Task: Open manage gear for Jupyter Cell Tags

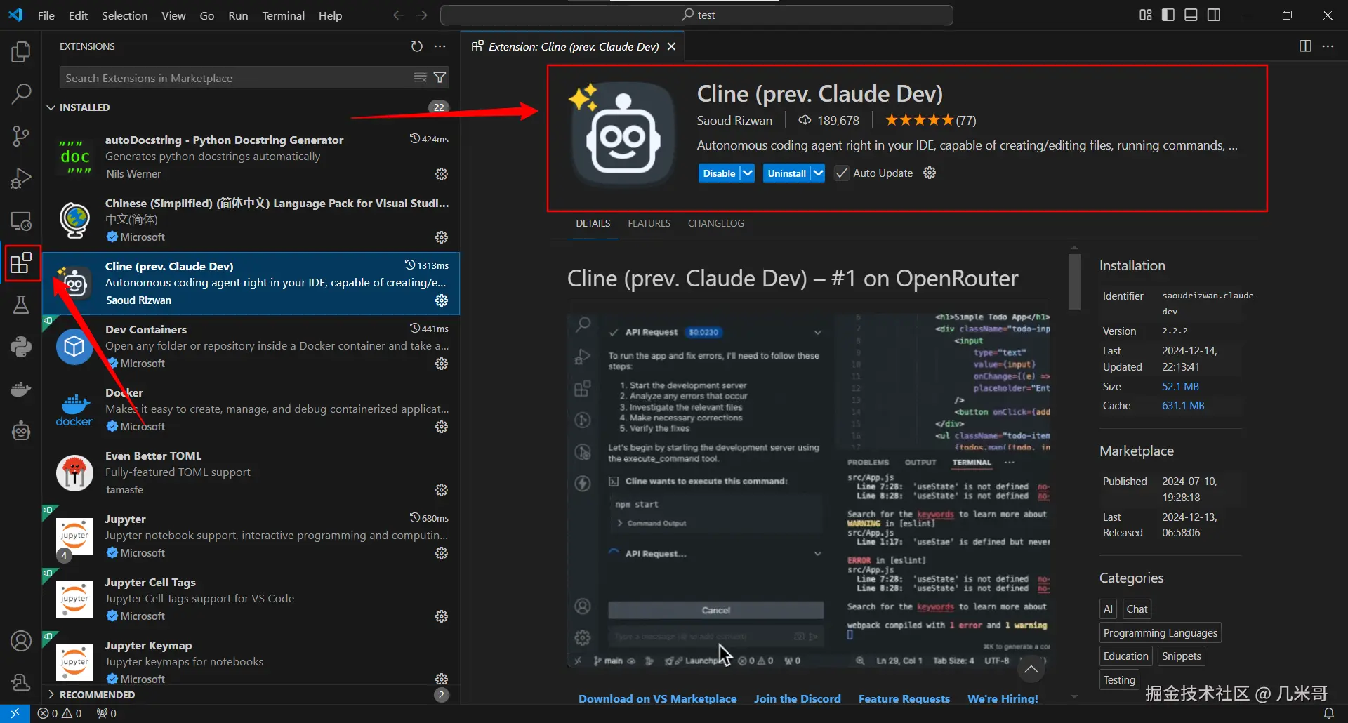Action: [442, 616]
